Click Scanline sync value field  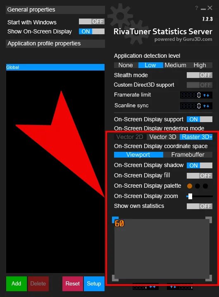tap(191, 106)
